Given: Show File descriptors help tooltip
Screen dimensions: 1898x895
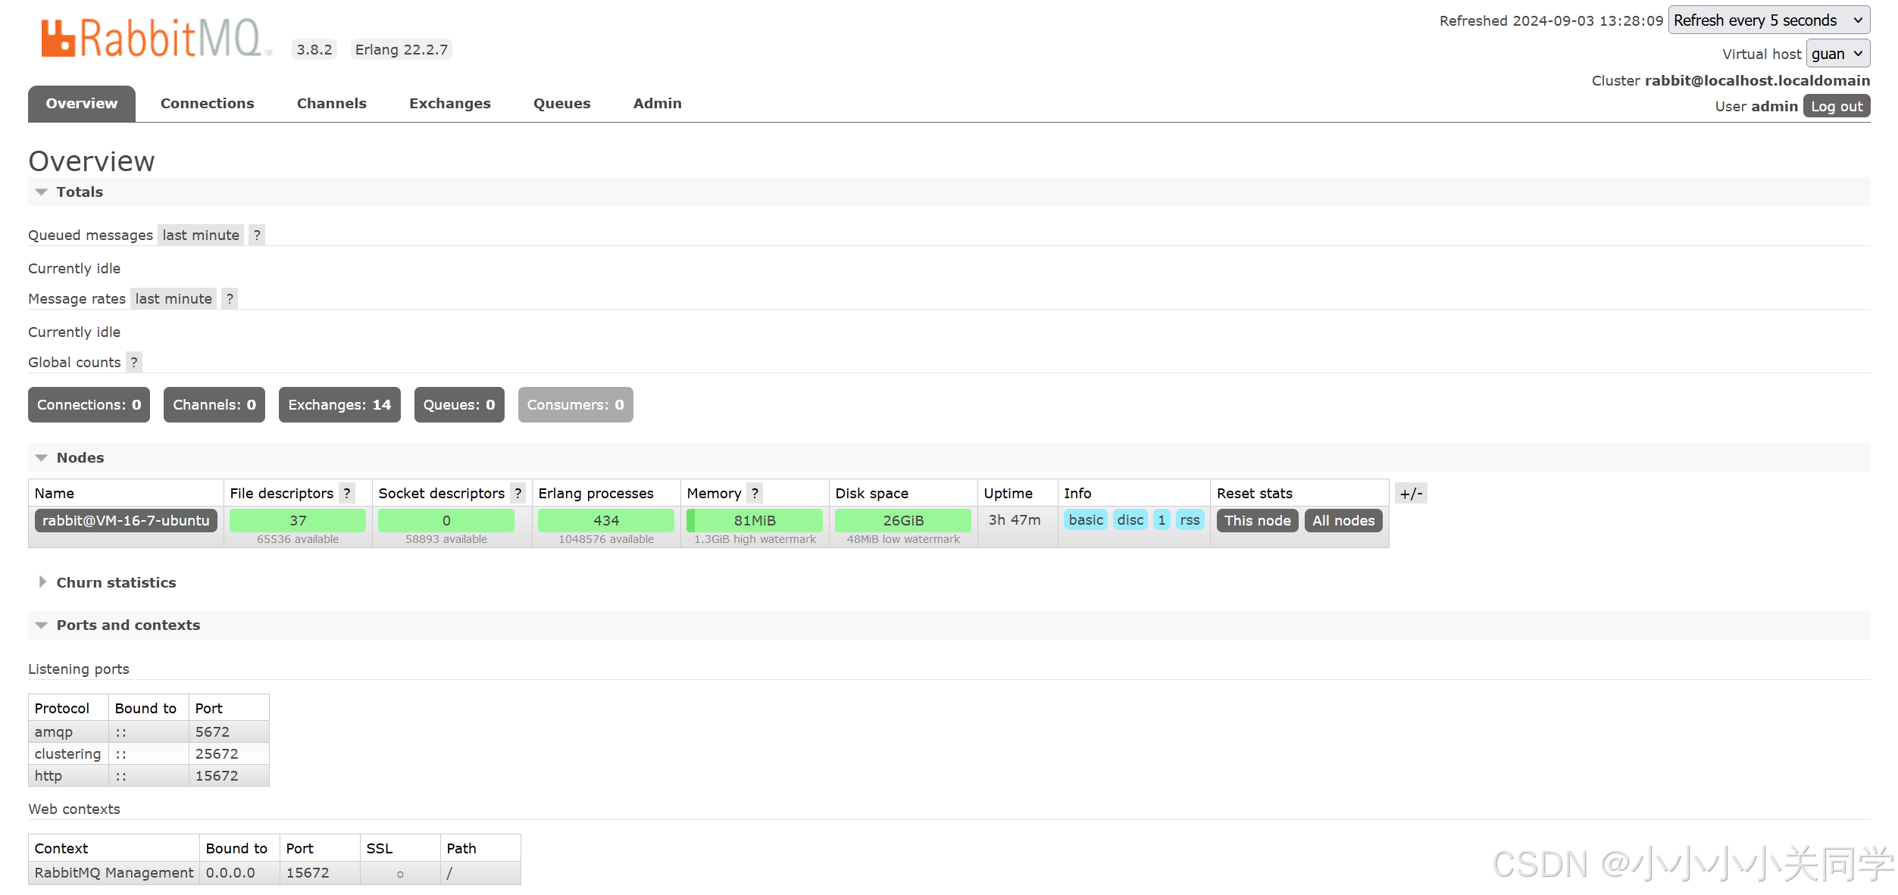Looking at the screenshot, I should click(x=347, y=494).
